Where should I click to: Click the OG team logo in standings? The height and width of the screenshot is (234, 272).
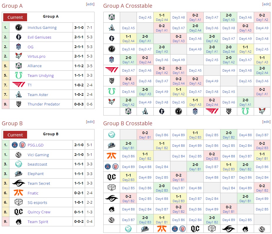[19, 47]
